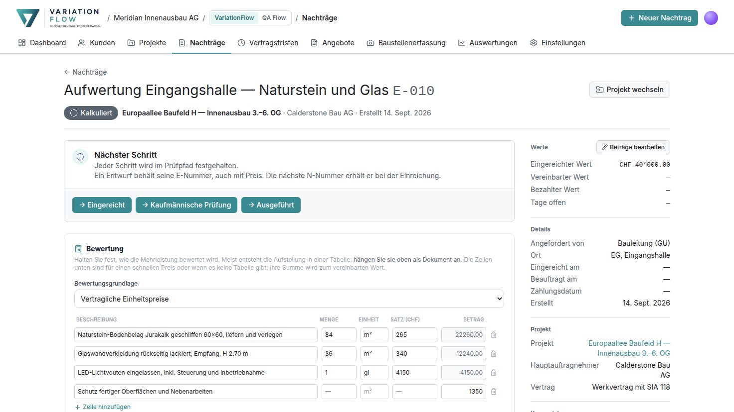The image size is (734, 412).
Task: Open the Angebote tab
Action: [333, 43]
